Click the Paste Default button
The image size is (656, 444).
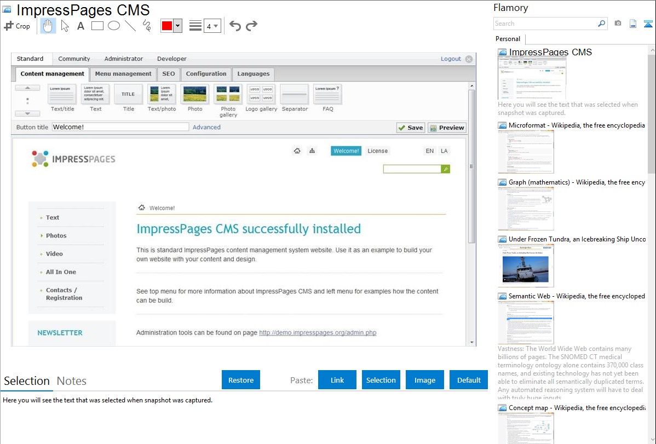pyautogui.click(x=469, y=380)
